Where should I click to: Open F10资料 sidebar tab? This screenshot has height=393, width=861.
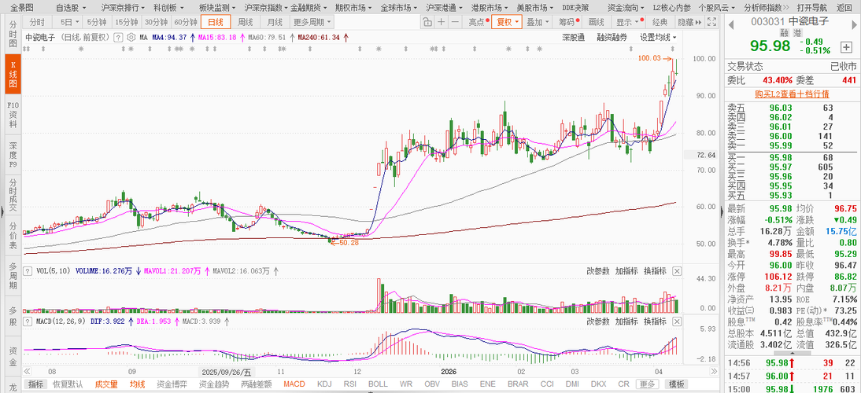point(12,114)
